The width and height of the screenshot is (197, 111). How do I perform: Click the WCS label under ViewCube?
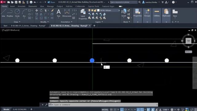[188, 52]
